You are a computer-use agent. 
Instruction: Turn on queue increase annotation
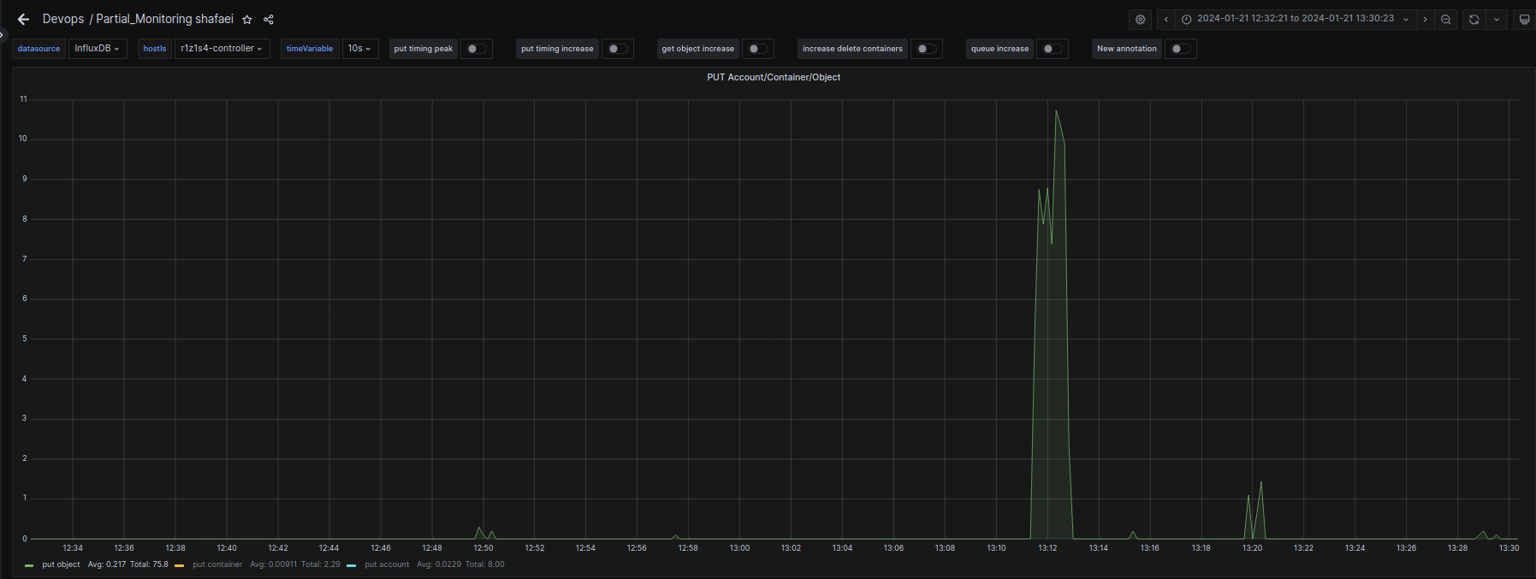[1052, 49]
